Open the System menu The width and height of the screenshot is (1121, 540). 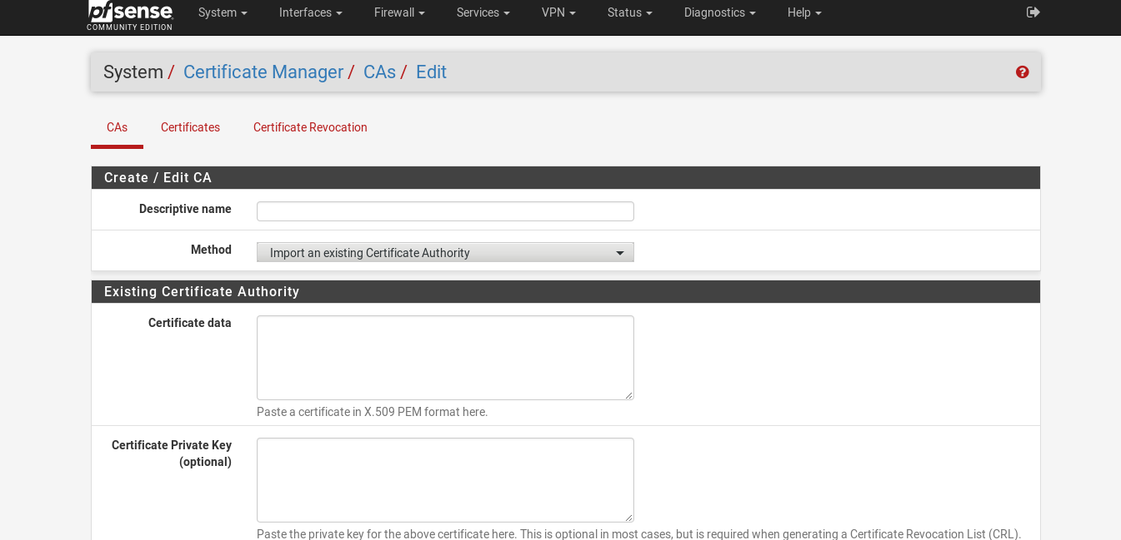223,12
